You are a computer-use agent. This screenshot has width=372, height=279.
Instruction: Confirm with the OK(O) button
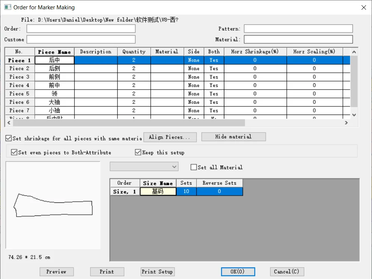coord(238,272)
